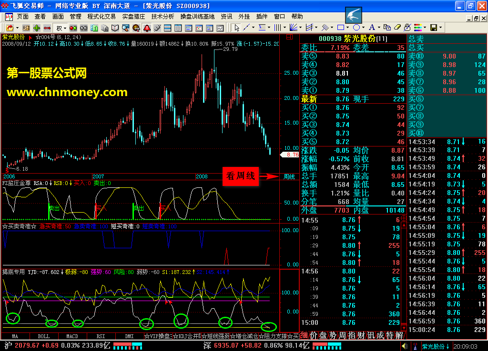Toggle the drawing lock icon

coord(407,28)
